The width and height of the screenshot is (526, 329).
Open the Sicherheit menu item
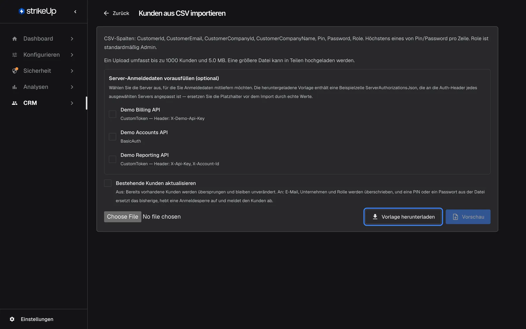(44, 71)
